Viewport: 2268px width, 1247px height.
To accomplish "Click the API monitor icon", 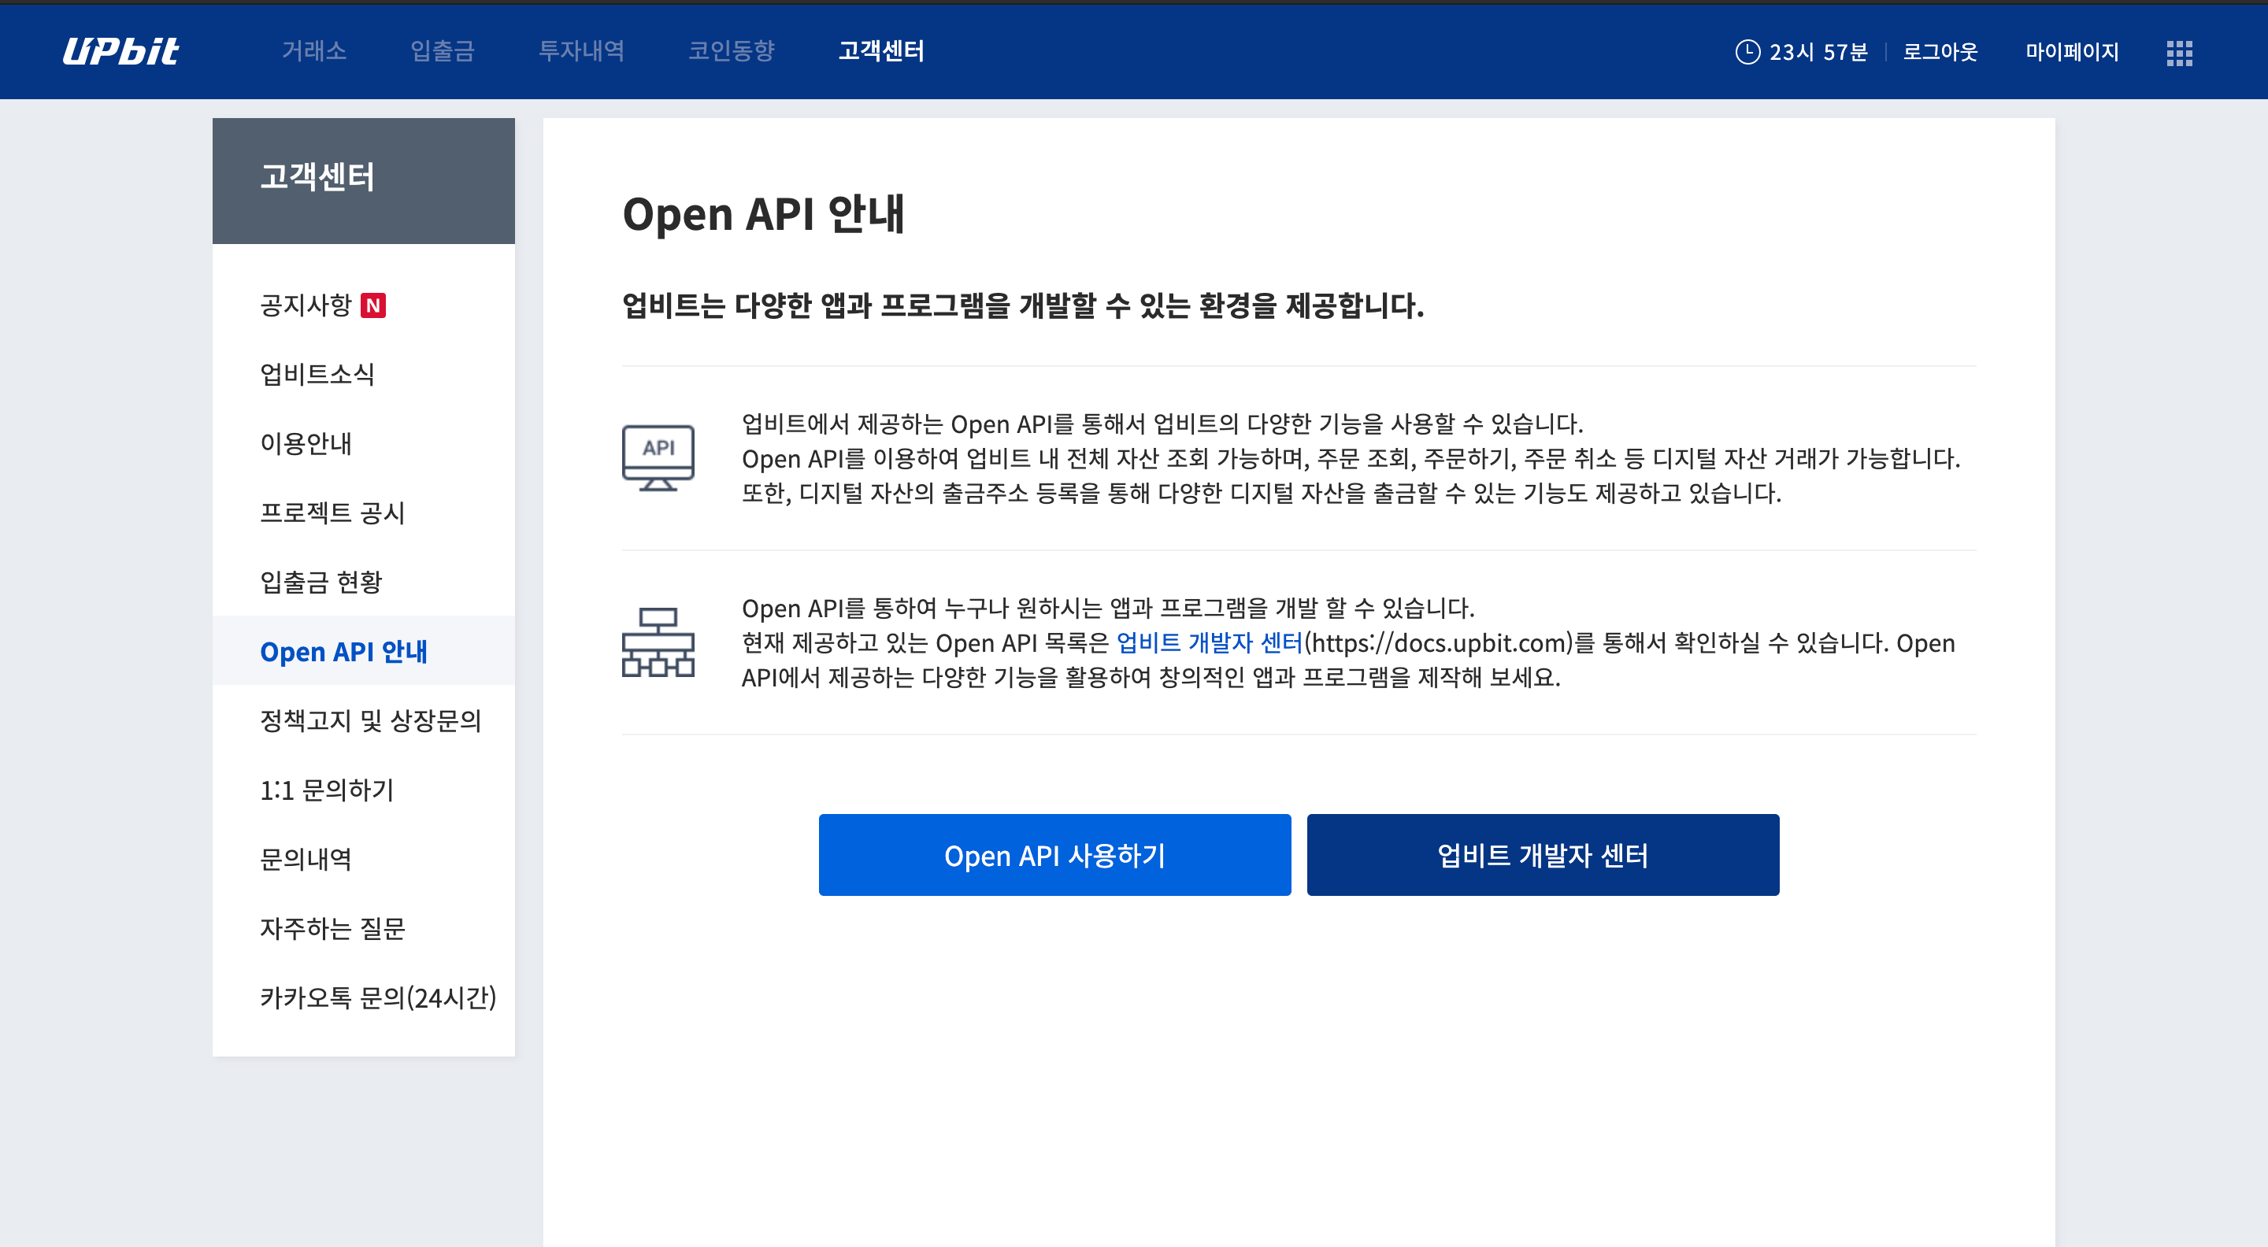I will [x=658, y=457].
